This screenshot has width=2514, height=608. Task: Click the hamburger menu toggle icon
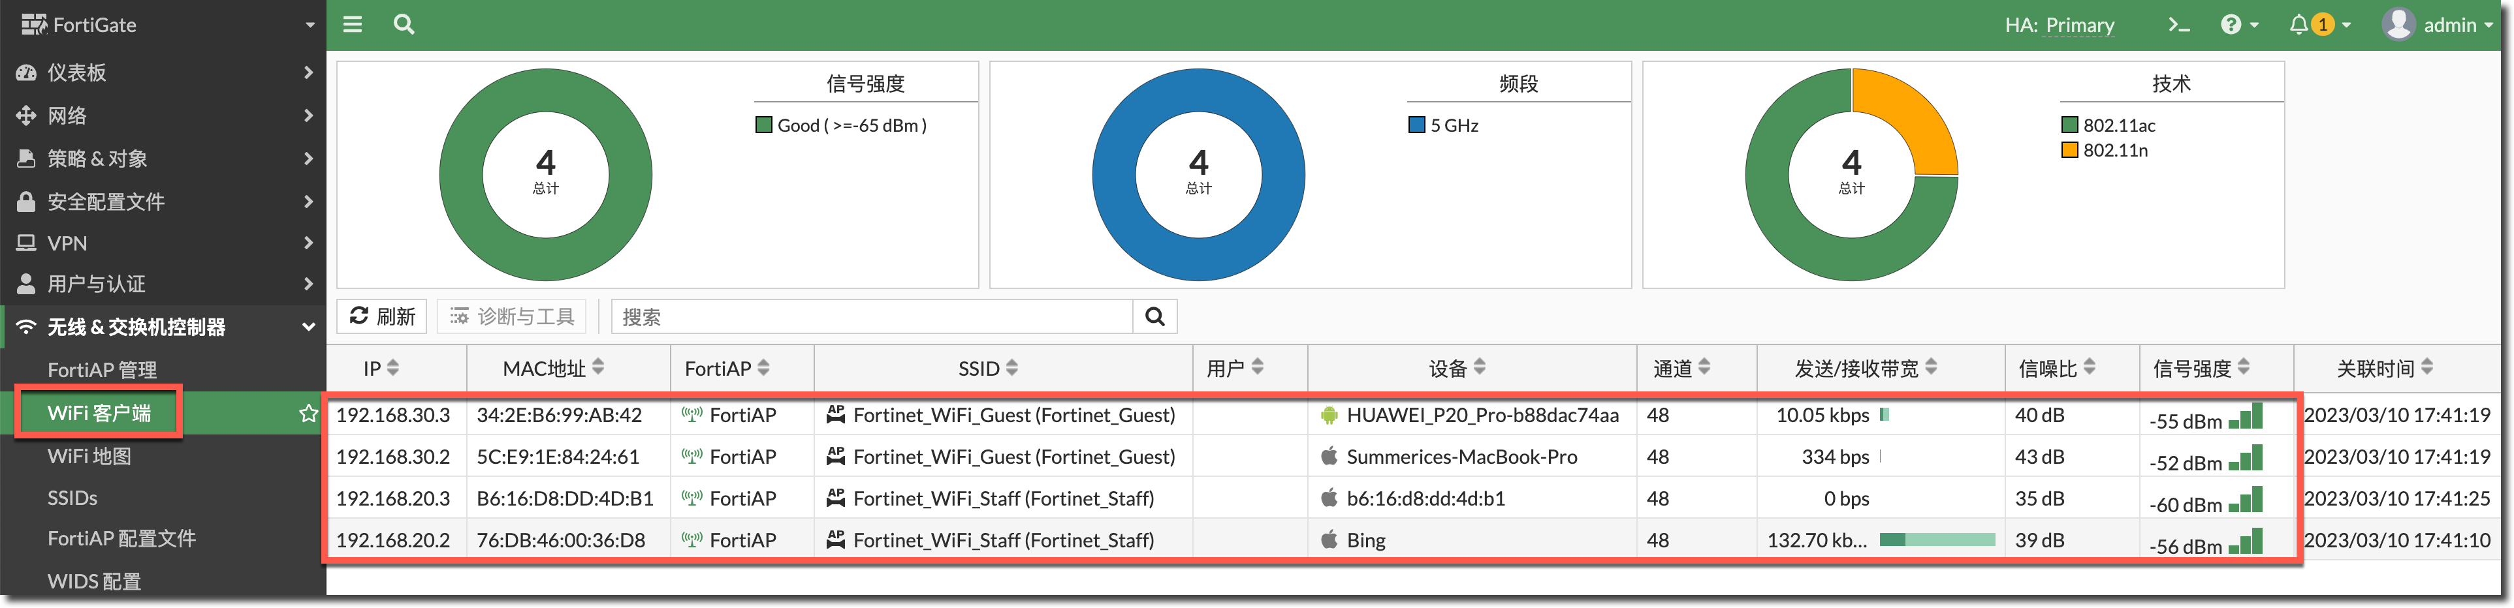click(x=353, y=24)
